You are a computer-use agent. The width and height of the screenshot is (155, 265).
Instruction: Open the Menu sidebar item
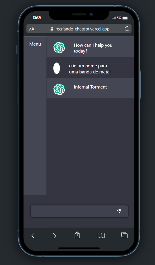click(x=35, y=44)
